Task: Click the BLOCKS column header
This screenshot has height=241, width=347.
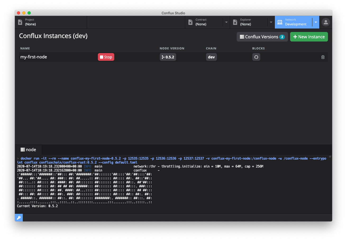Action: coord(258,48)
